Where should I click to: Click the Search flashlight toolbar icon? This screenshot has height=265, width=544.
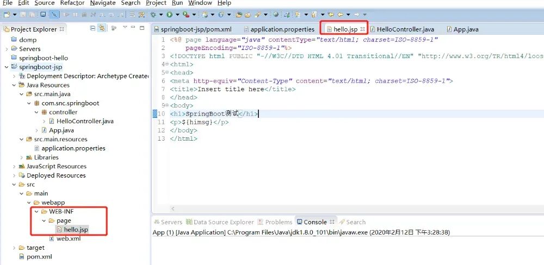coord(257,15)
